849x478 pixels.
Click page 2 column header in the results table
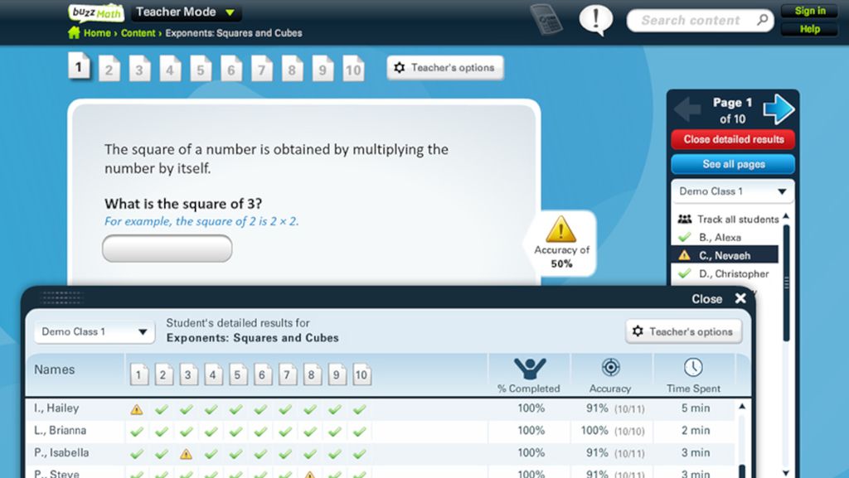[163, 374]
